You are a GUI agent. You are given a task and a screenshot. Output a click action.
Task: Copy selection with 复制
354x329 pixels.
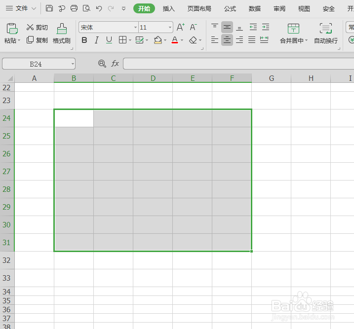37,40
